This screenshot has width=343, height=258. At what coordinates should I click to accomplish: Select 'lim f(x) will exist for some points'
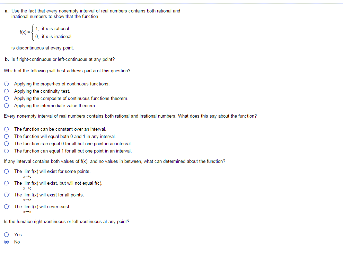coord(7,171)
